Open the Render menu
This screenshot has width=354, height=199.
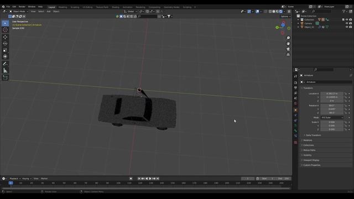pyautogui.click(x=22, y=7)
